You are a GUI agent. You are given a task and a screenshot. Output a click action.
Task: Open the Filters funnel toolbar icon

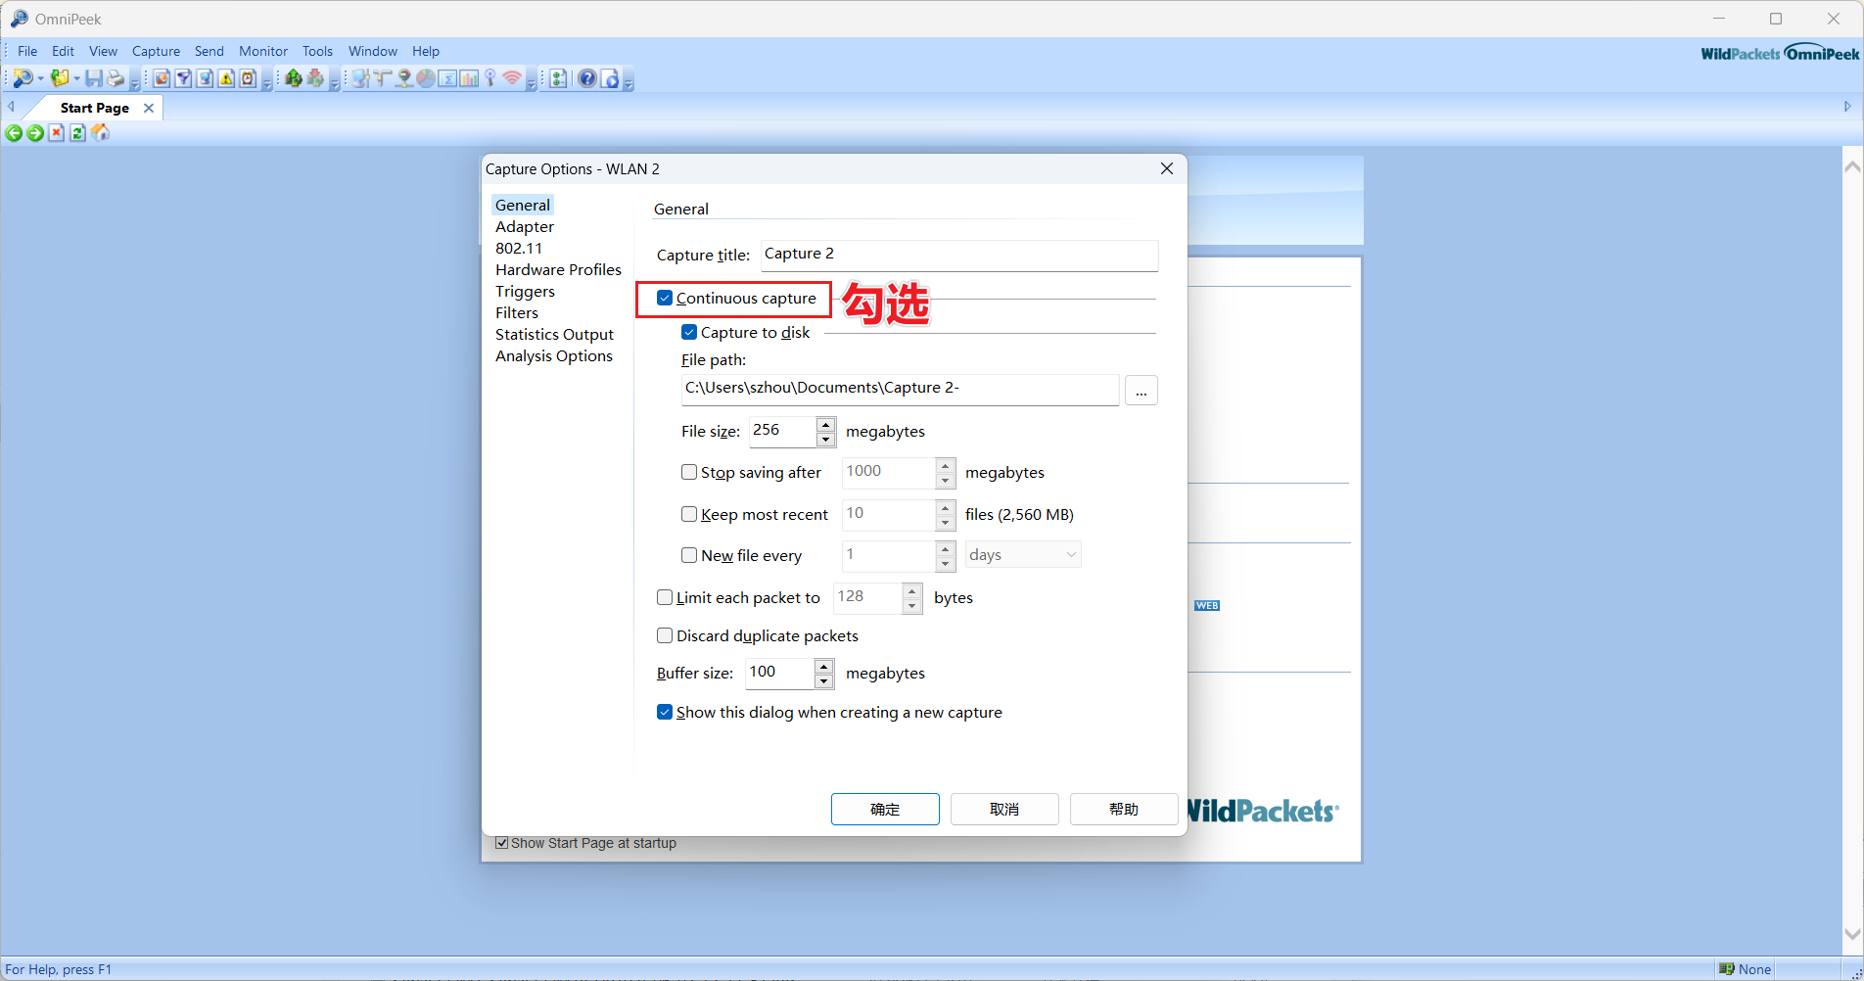pos(183,78)
